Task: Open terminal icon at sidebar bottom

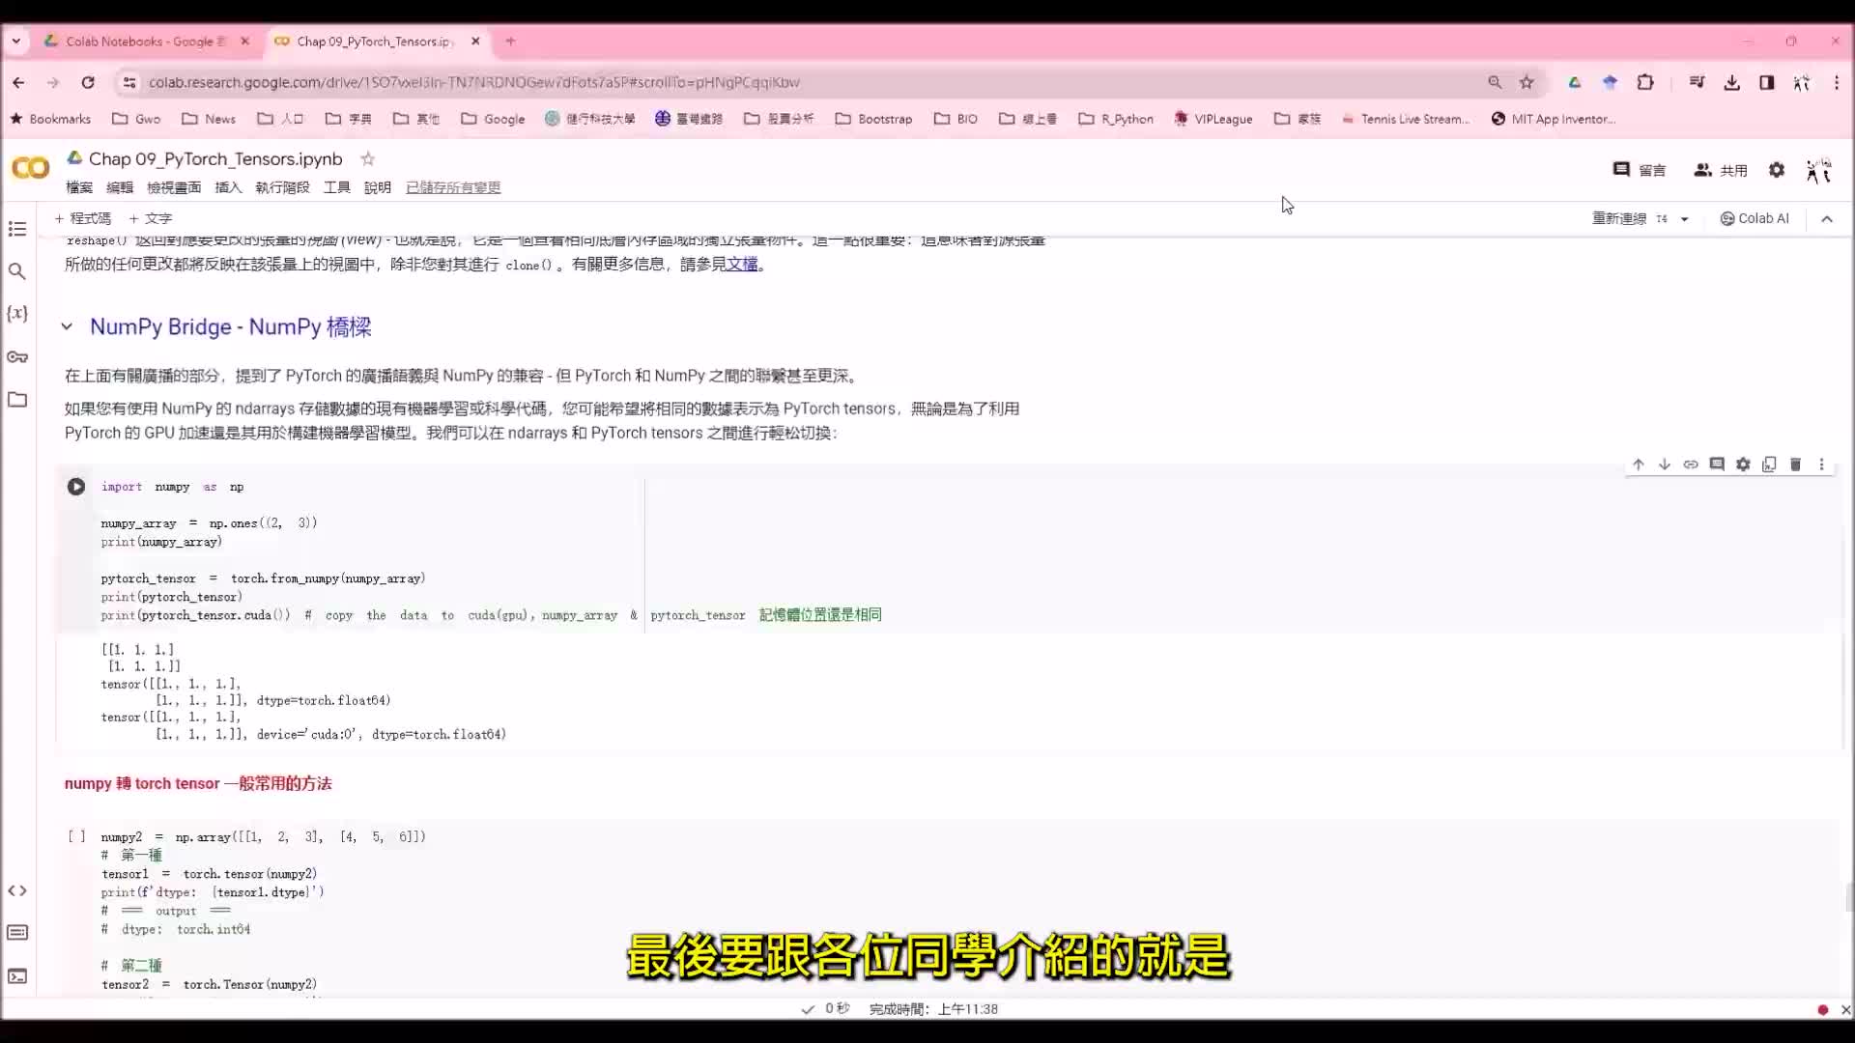Action: tap(17, 976)
